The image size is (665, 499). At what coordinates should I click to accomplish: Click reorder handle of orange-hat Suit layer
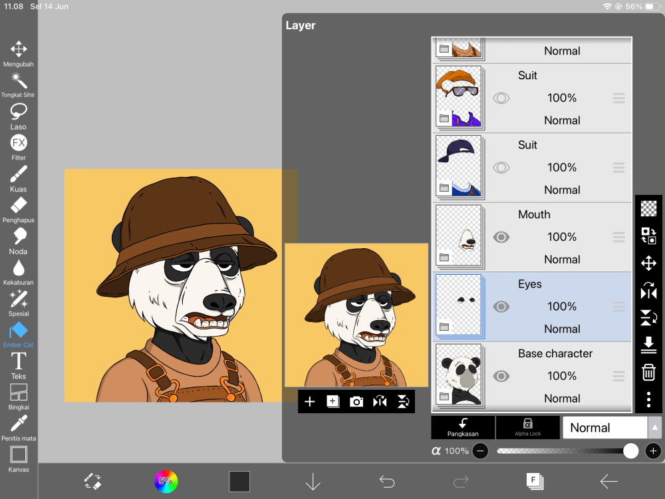coord(618,98)
